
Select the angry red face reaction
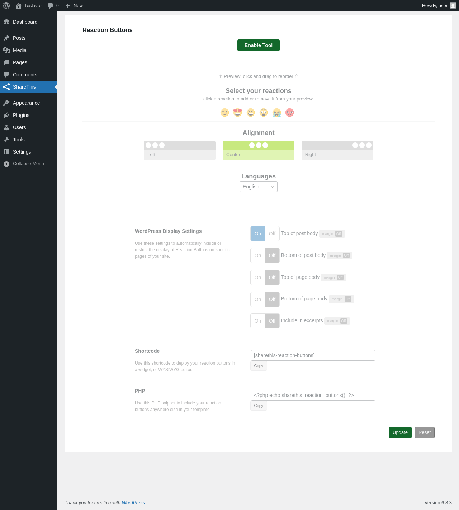click(x=289, y=113)
